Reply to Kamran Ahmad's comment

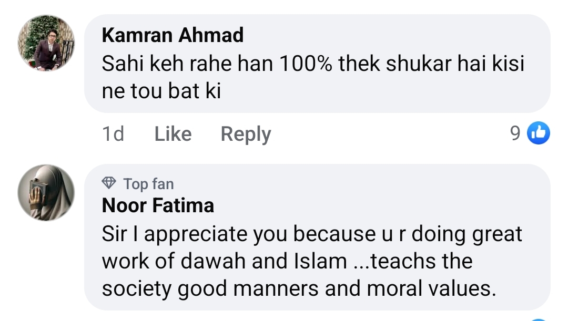pyautogui.click(x=245, y=134)
